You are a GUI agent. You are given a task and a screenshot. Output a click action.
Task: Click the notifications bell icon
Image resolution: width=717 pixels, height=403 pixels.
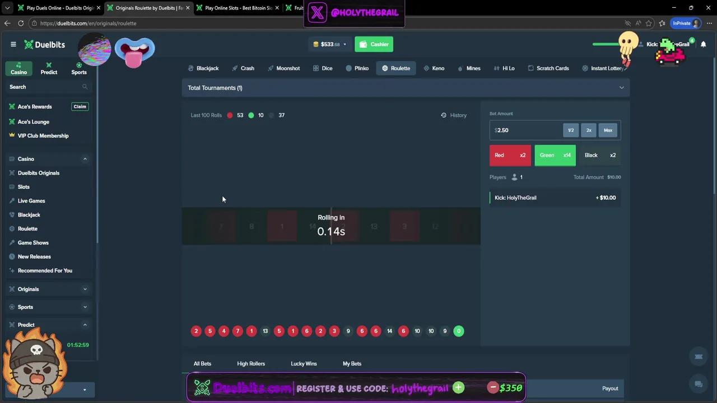click(x=704, y=44)
